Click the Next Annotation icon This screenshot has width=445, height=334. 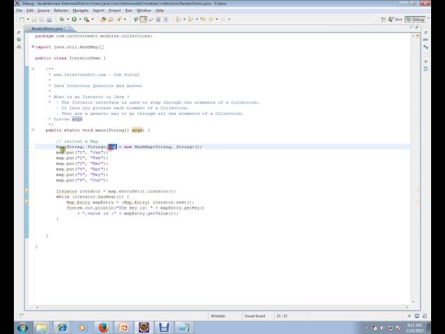(x=178, y=19)
